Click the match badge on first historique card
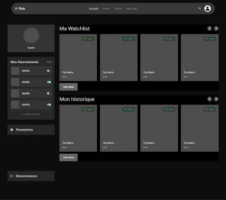This screenshot has width=226, height=200. pos(88,109)
